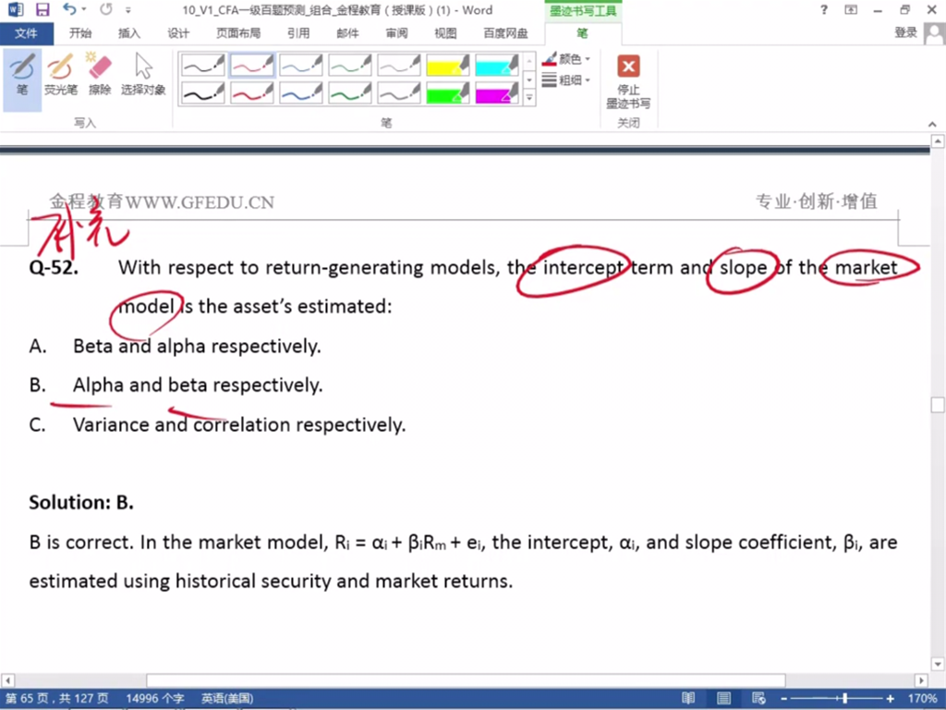The width and height of the screenshot is (946, 710).
Task: Pick the thick red pen style
Action: point(251,93)
